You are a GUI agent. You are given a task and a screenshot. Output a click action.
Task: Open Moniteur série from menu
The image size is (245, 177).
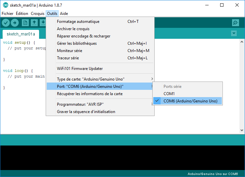click(100, 51)
